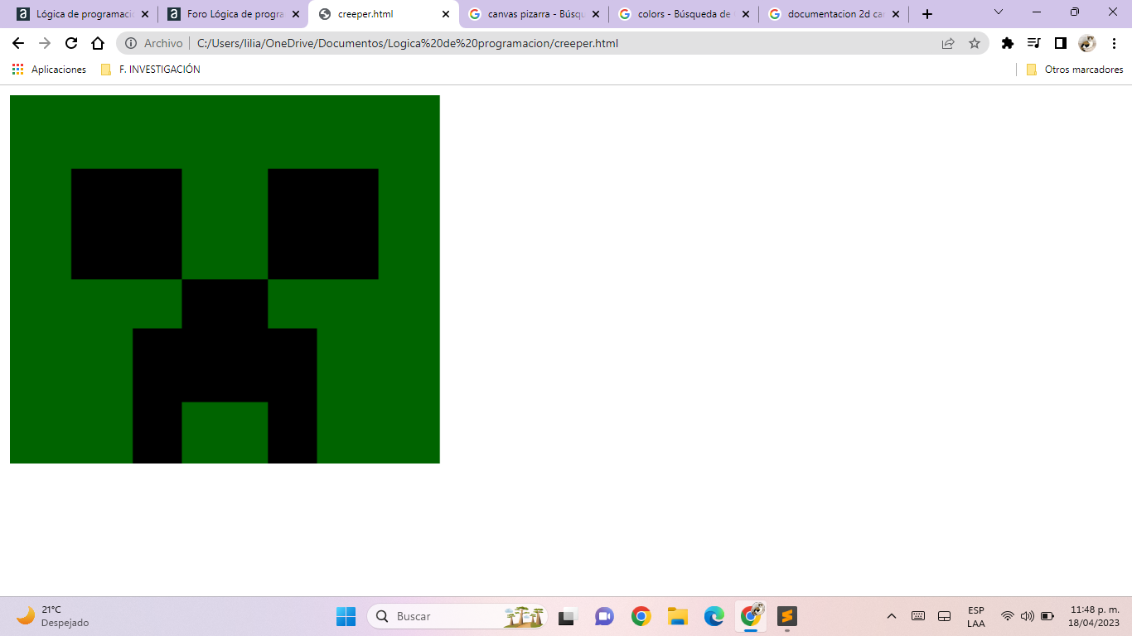The image size is (1132, 636).
Task: Go forward using the browser forward arrow
Action: (x=45, y=43)
